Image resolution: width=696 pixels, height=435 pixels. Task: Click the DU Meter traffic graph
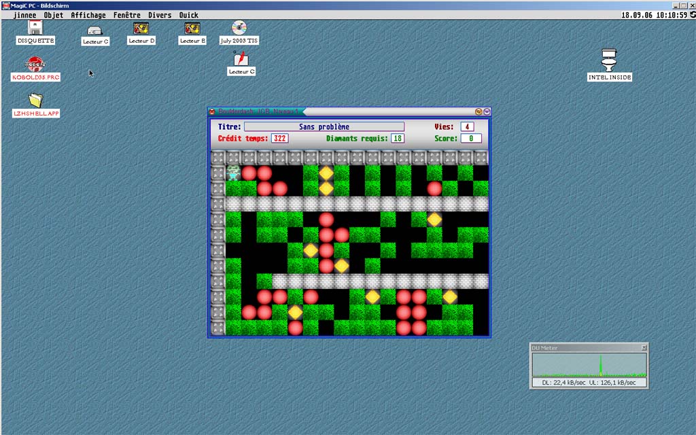pyautogui.click(x=589, y=364)
